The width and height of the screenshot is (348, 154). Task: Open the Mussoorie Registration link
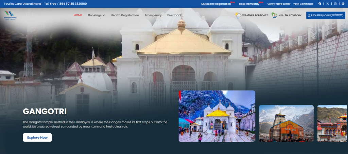[x=216, y=4]
